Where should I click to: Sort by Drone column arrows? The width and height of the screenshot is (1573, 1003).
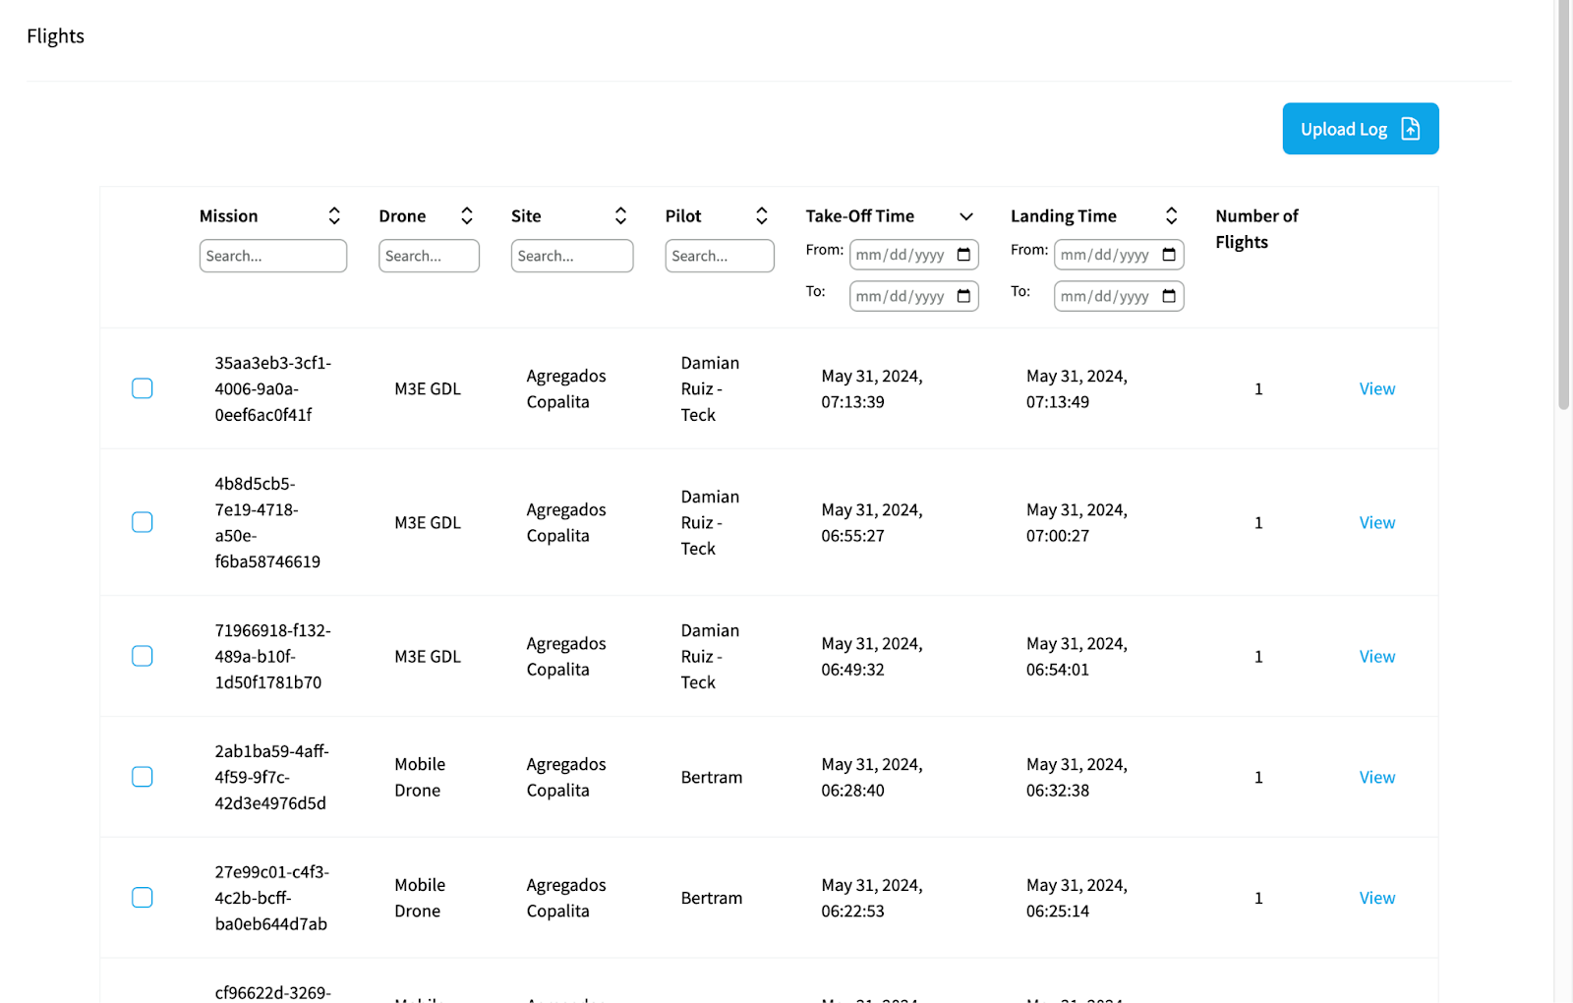(467, 215)
